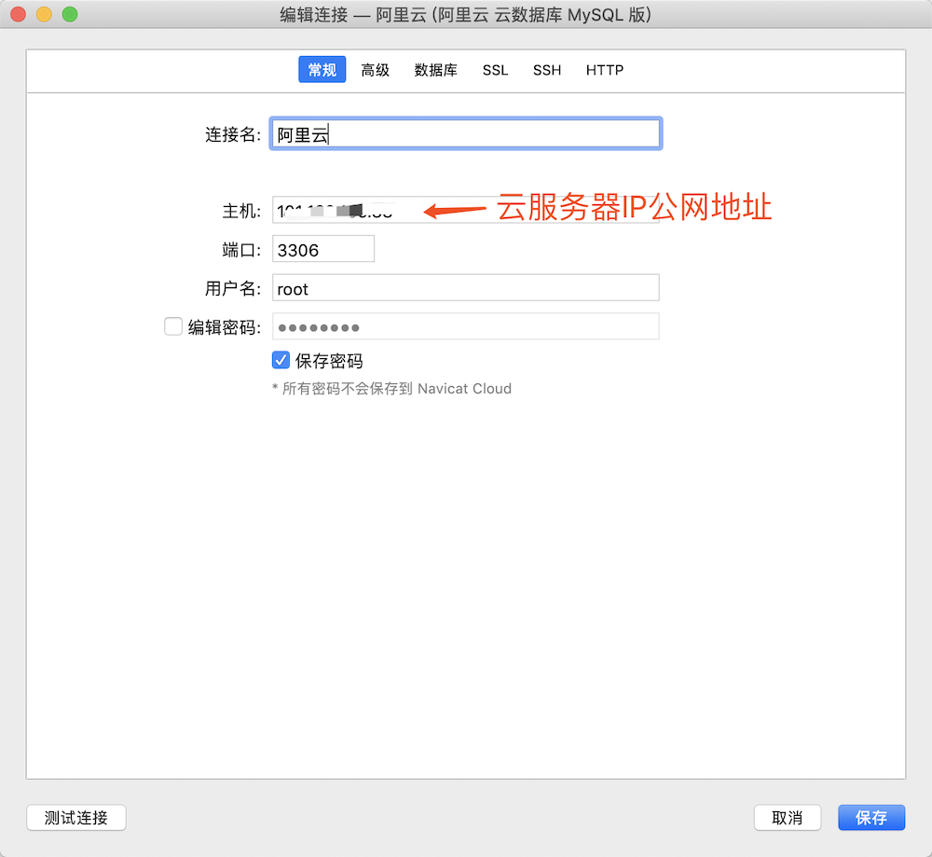Close the window with red button

click(19, 14)
